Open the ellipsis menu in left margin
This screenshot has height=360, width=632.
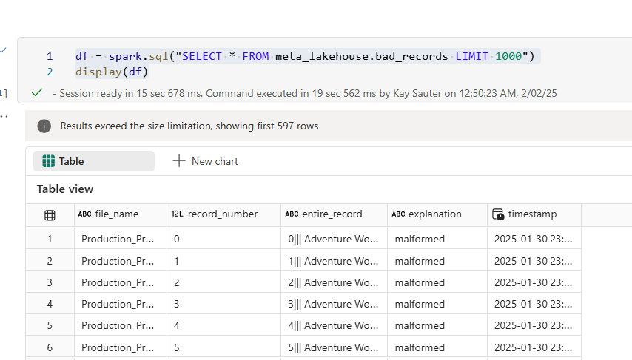(3, 116)
